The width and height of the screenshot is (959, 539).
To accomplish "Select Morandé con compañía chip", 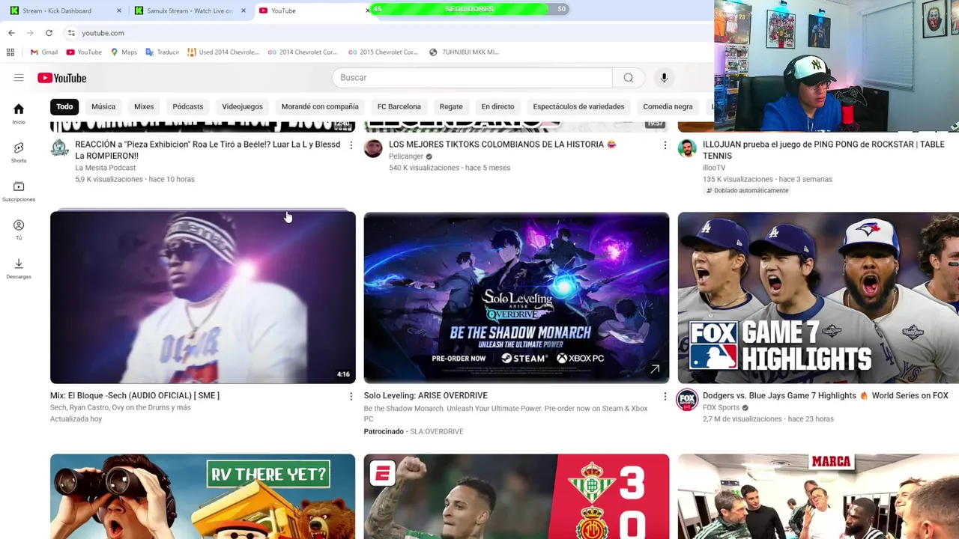I will (x=320, y=106).
